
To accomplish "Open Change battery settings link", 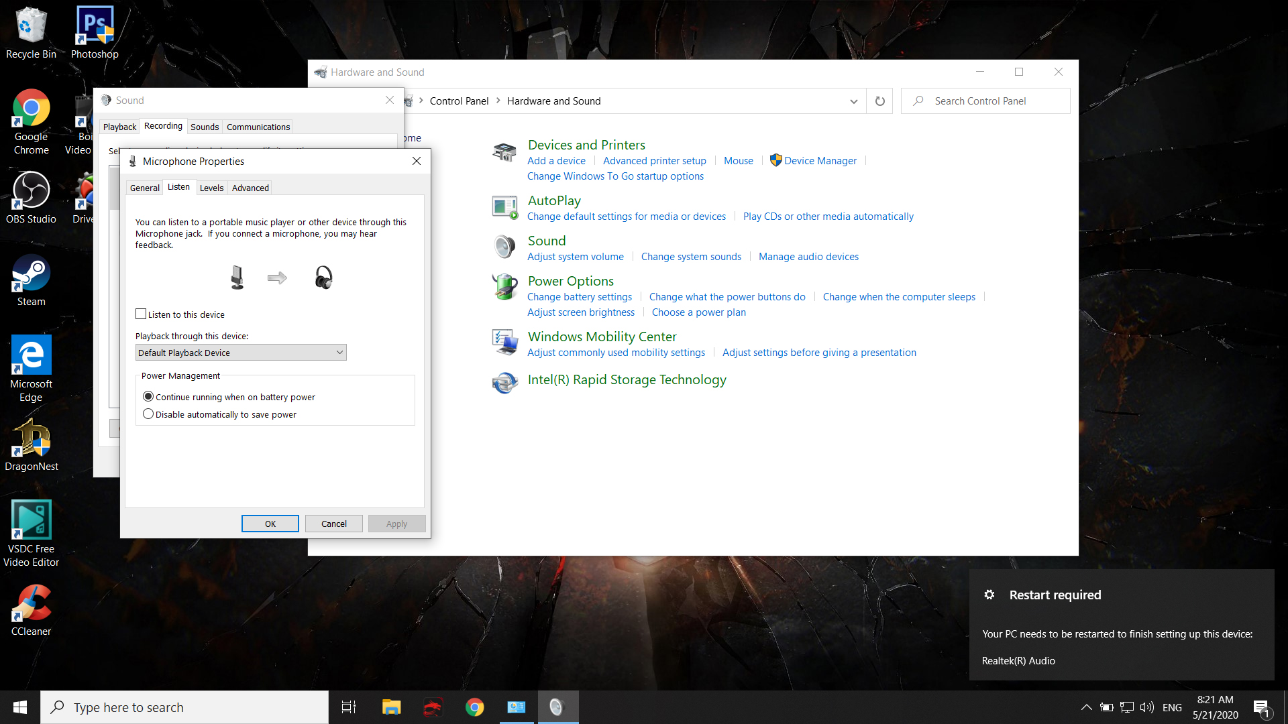I will [580, 297].
